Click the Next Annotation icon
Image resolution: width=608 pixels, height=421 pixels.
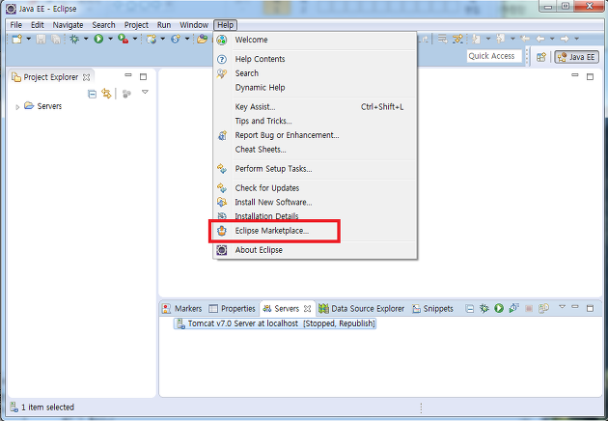(x=477, y=39)
